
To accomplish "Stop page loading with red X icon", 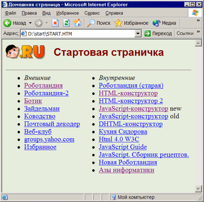I will 55,23.
